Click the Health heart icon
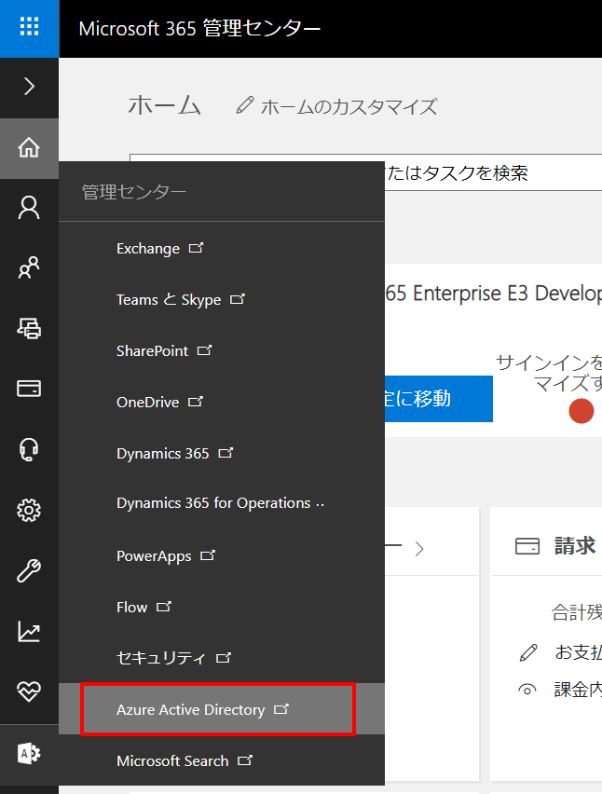 point(29,691)
